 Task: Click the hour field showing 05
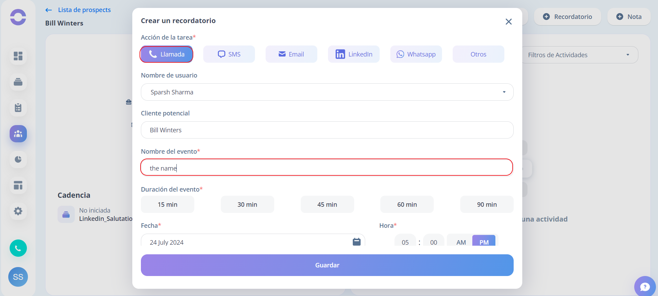(405, 241)
